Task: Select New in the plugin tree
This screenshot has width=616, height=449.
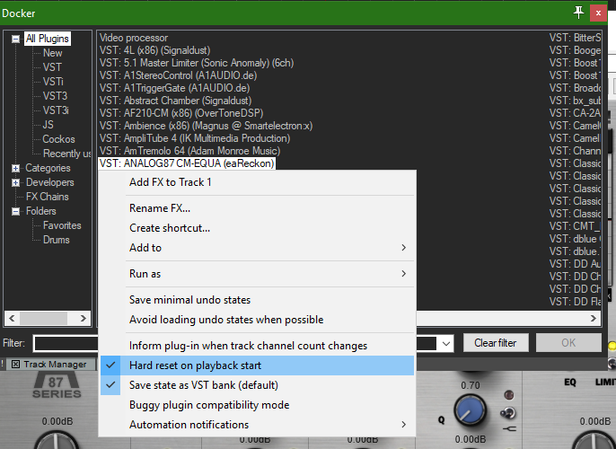Action: [53, 53]
